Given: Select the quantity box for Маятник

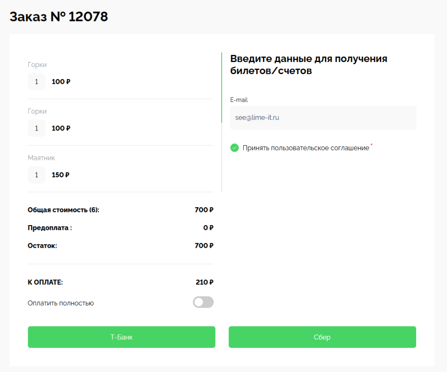Looking at the screenshot, I should pos(37,175).
